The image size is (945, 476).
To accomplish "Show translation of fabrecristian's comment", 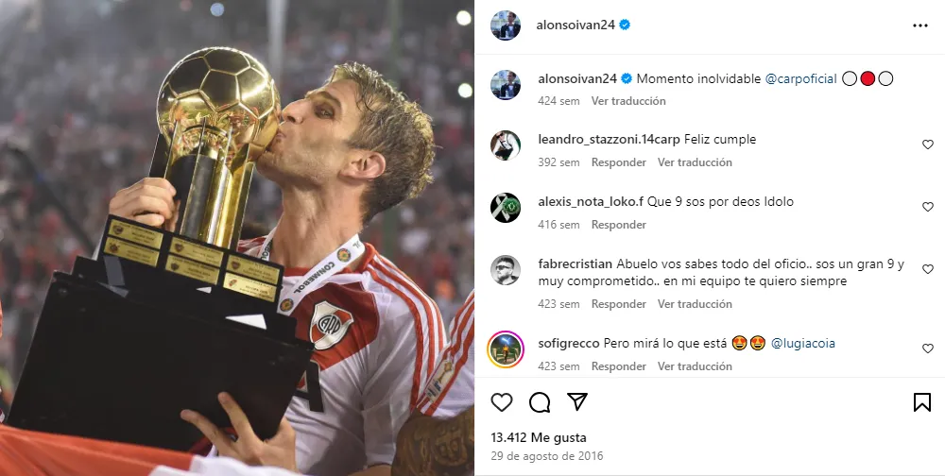I will [x=695, y=304].
